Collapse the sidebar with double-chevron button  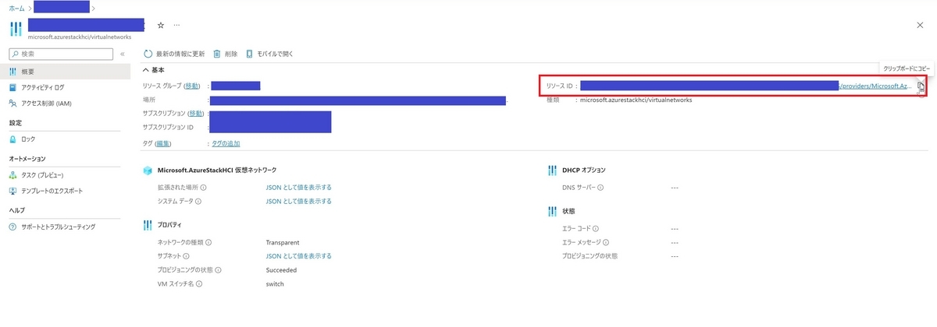click(x=123, y=54)
